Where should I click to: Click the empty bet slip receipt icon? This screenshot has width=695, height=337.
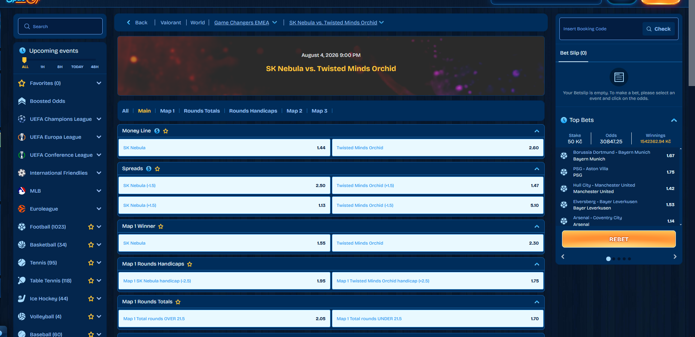[x=619, y=77]
